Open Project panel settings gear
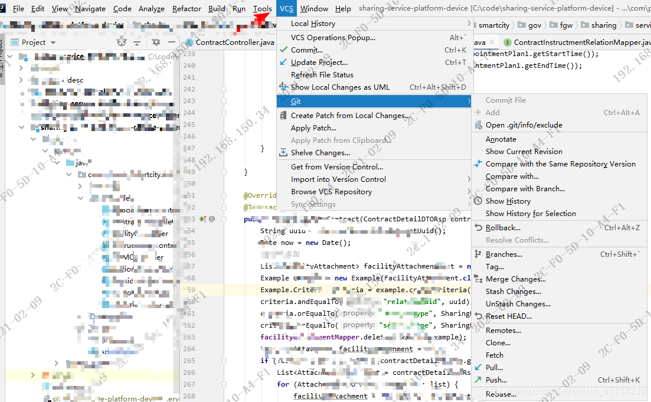Screen dimensions: 651x402 156,43
